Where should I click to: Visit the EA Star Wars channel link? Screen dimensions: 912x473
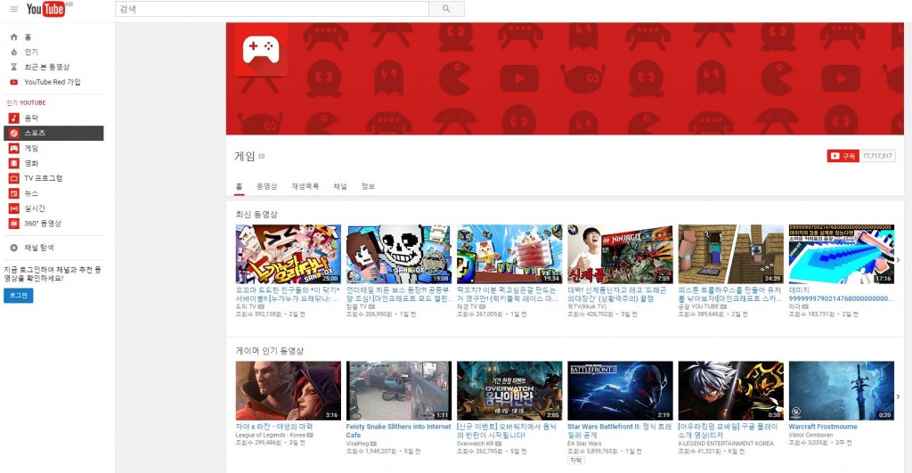584,444
